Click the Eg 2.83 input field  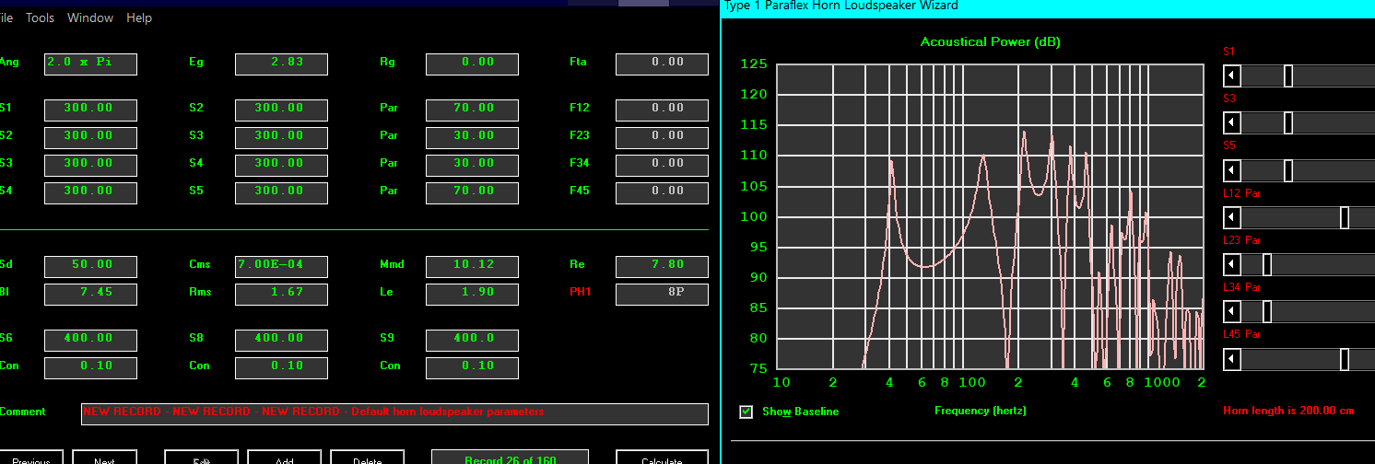pyautogui.click(x=281, y=64)
